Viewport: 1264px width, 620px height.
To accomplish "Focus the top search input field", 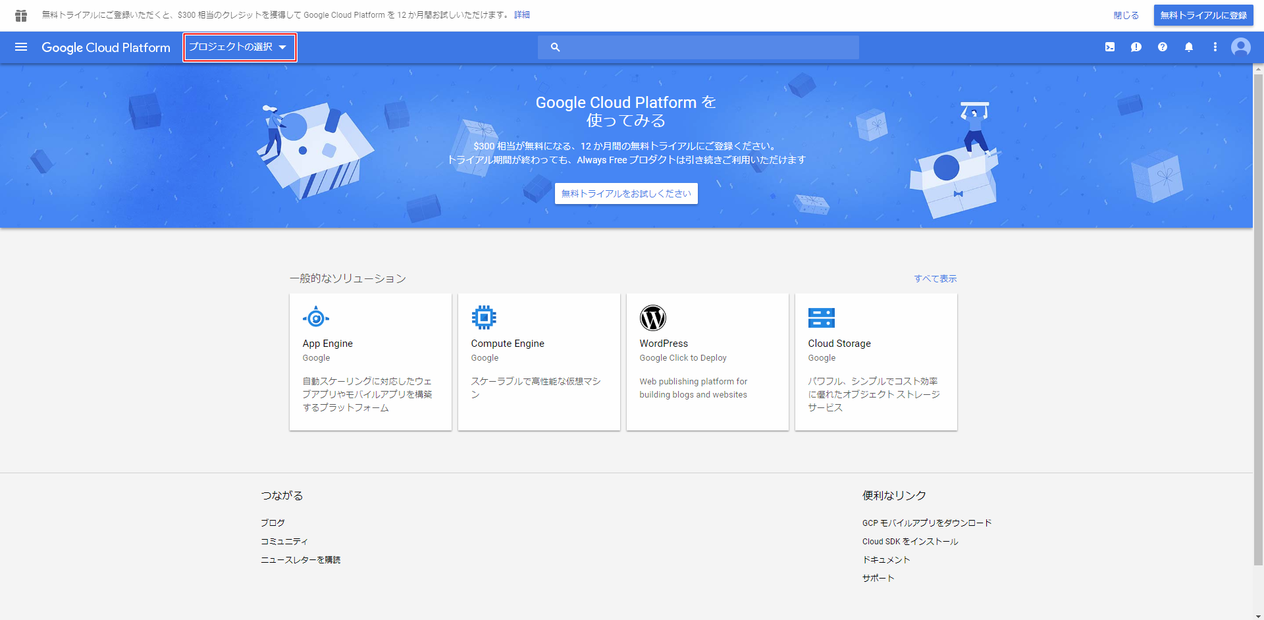I will (698, 47).
